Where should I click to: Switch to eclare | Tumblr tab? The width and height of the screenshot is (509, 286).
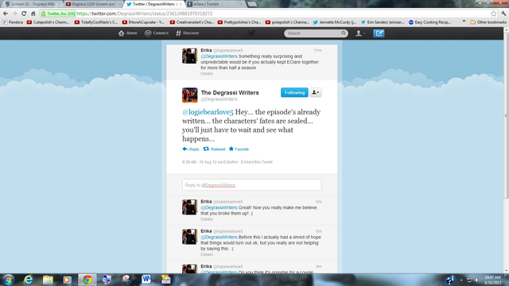215,4
